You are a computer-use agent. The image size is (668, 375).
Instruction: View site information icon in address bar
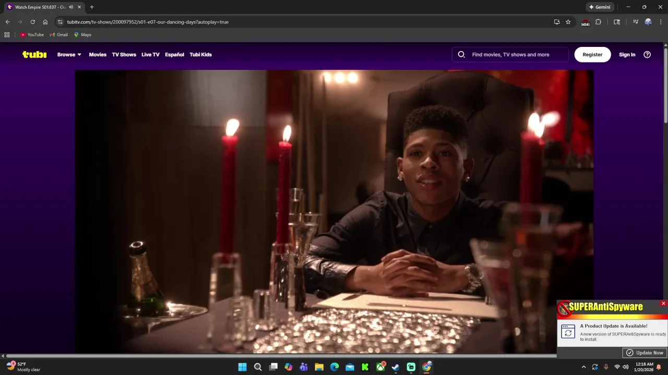coord(60,22)
